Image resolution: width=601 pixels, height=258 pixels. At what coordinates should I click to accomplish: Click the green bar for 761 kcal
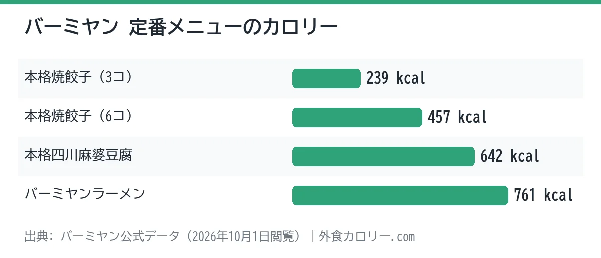(401, 195)
